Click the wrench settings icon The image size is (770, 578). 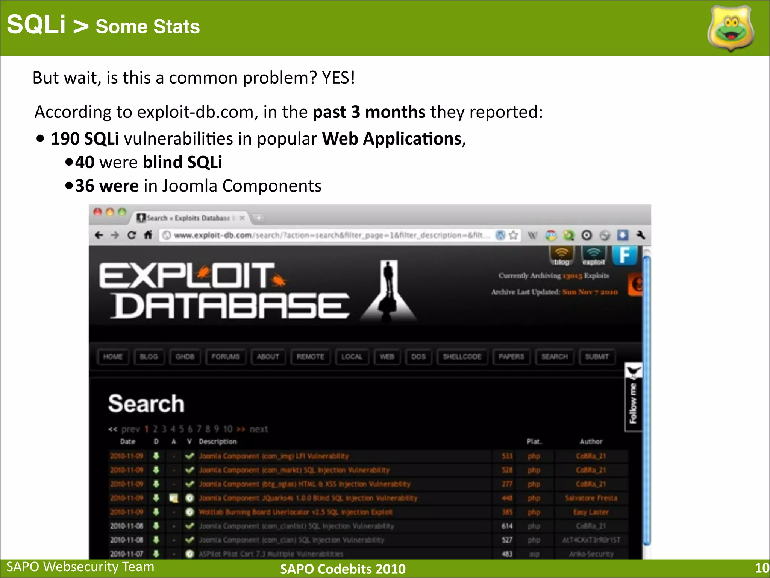click(641, 236)
